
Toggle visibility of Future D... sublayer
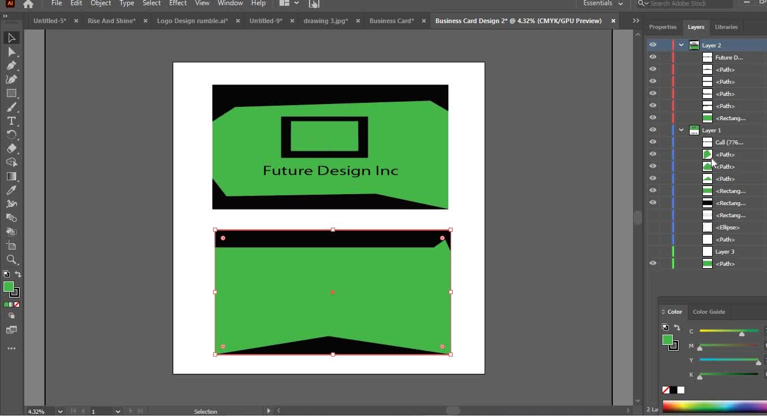653,57
